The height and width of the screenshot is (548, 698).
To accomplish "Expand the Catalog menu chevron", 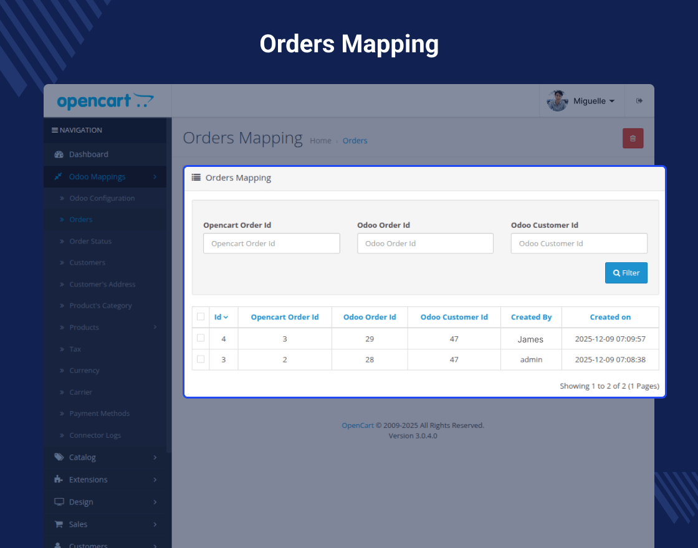I will (155, 457).
